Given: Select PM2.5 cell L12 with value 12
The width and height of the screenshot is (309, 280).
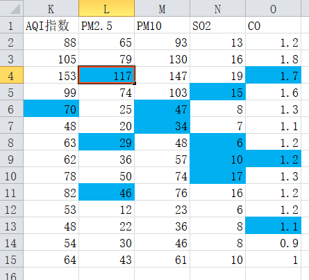Looking at the screenshot, I should [107, 209].
